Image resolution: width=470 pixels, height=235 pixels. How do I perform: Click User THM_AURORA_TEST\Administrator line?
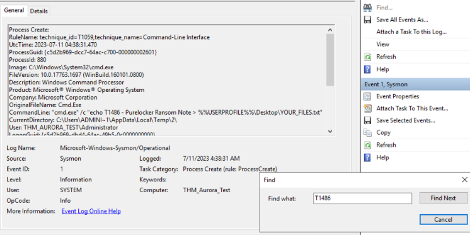(x=64, y=127)
